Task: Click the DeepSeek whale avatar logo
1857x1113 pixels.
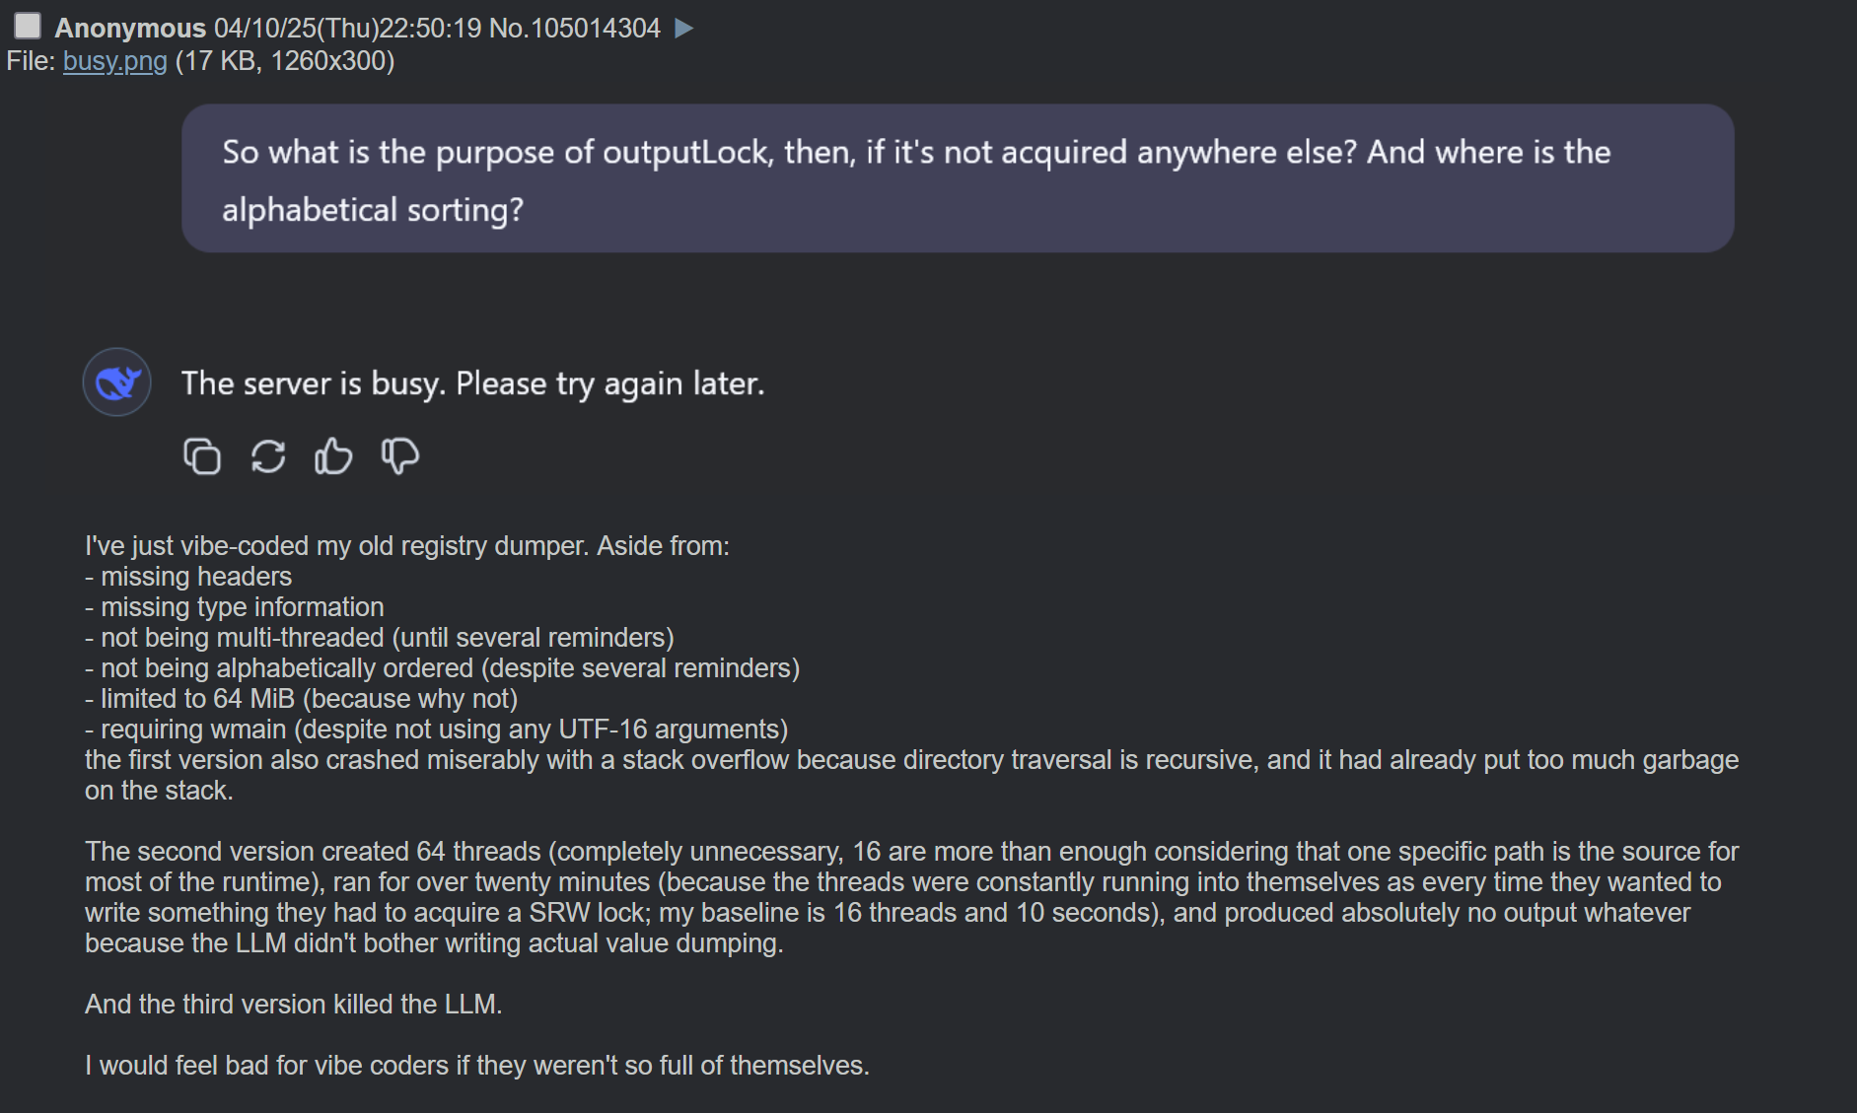Action: pyautogui.click(x=116, y=383)
